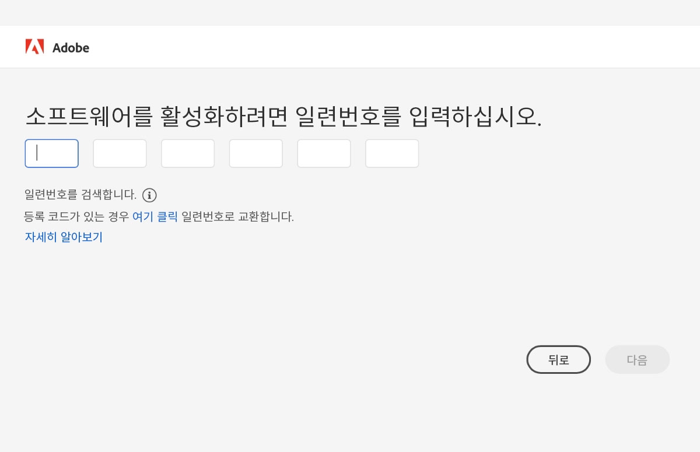700x452 pixels.
Task: Click the info icon beside 일련번호를 검색합니다
Action: click(x=150, y=195)
